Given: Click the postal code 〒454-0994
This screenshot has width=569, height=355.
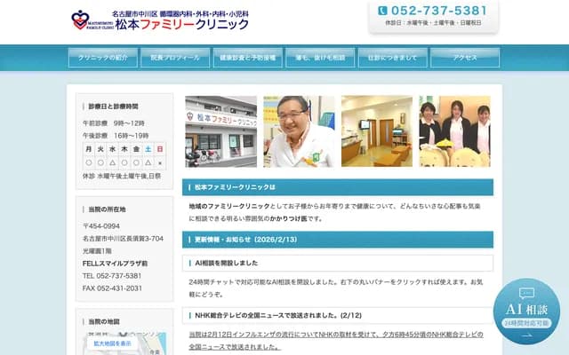Looking at the screenshot, I should [x=101, y=226].
